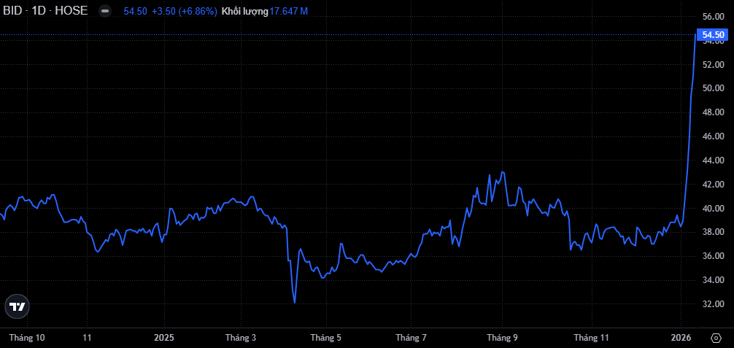Screen dimensions: 734x348
Task: Click the 56.00 price scale label
Action: pyautogui.click(x=712, y=16)
